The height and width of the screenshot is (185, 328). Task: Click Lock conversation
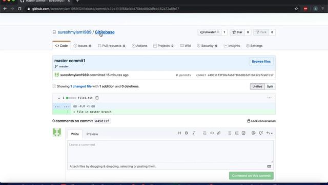pos(261,121)
